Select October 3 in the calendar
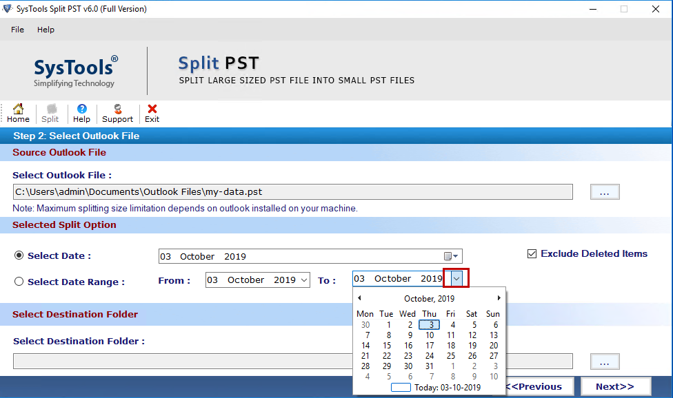Screen dimensions: 673x398 [x=429, y=325]
